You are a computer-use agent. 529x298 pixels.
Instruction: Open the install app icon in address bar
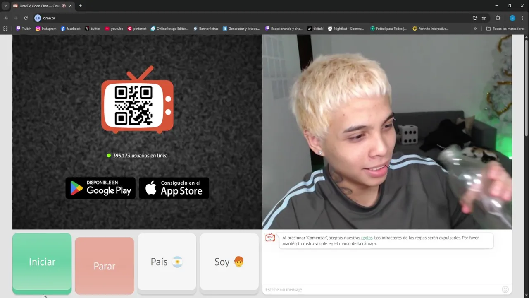pos(475,18)
